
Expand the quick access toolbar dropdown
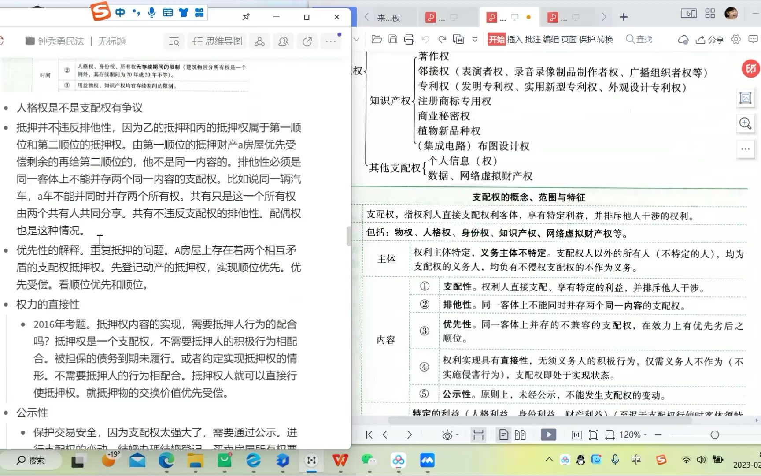pos(475,39)
